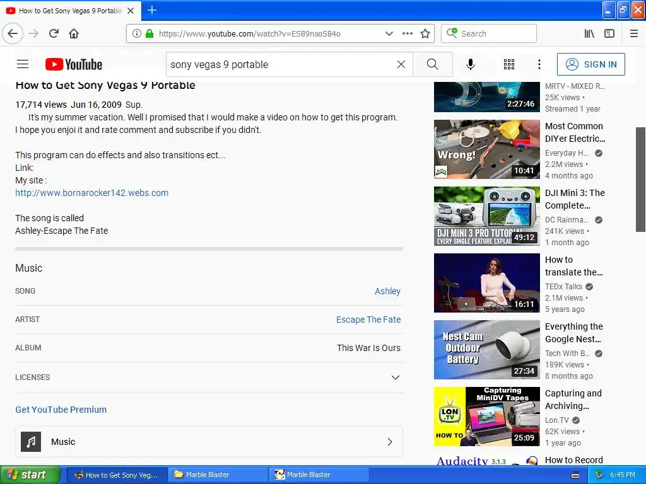This screenshot has height=484, width=646.
Task: Click the 17,714 views count
Action: pyautogui.click(x=41, y=105)
